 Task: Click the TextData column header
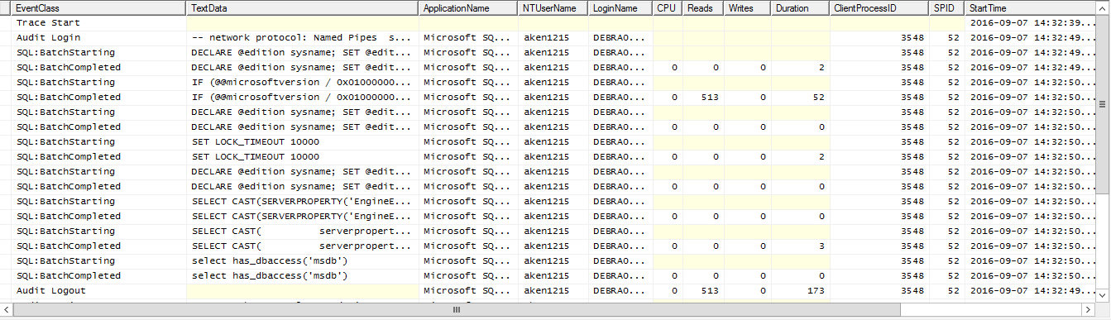coord(303,7)
